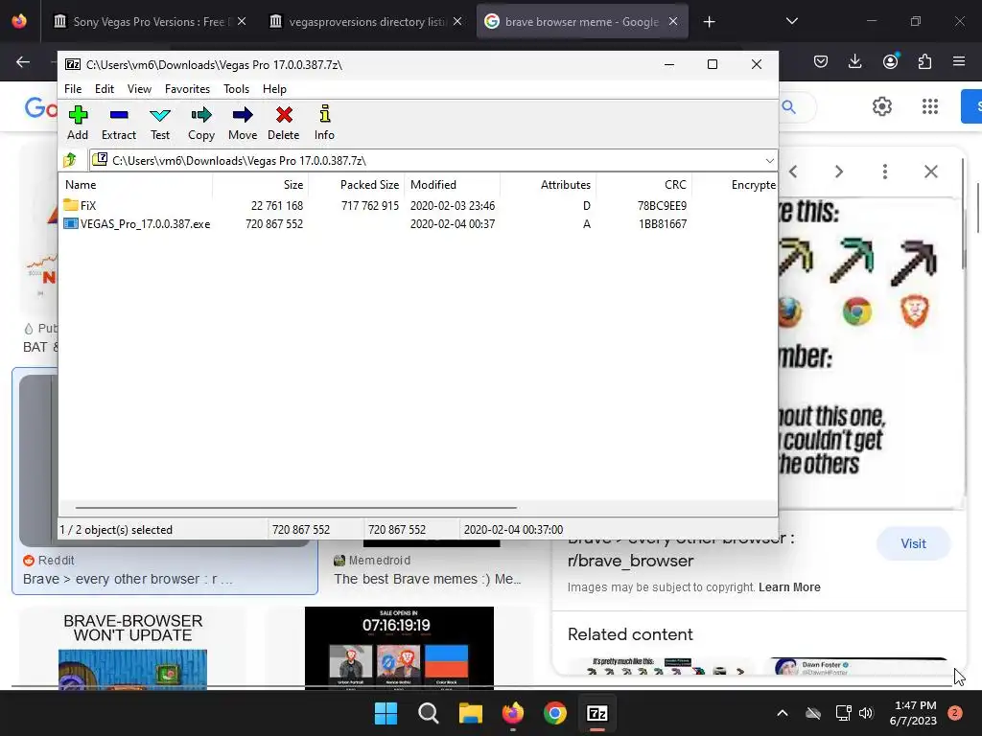Close the brave browser meme tab

(672, 22)
